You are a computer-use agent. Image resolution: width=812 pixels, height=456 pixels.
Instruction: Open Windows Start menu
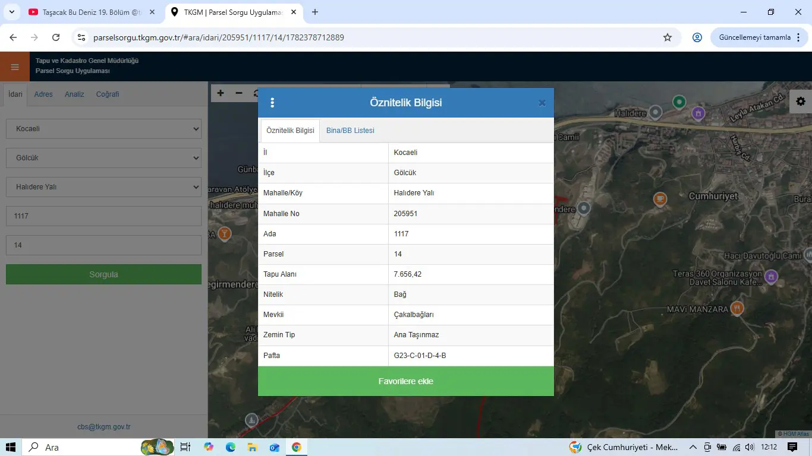(x=11, y=447)
